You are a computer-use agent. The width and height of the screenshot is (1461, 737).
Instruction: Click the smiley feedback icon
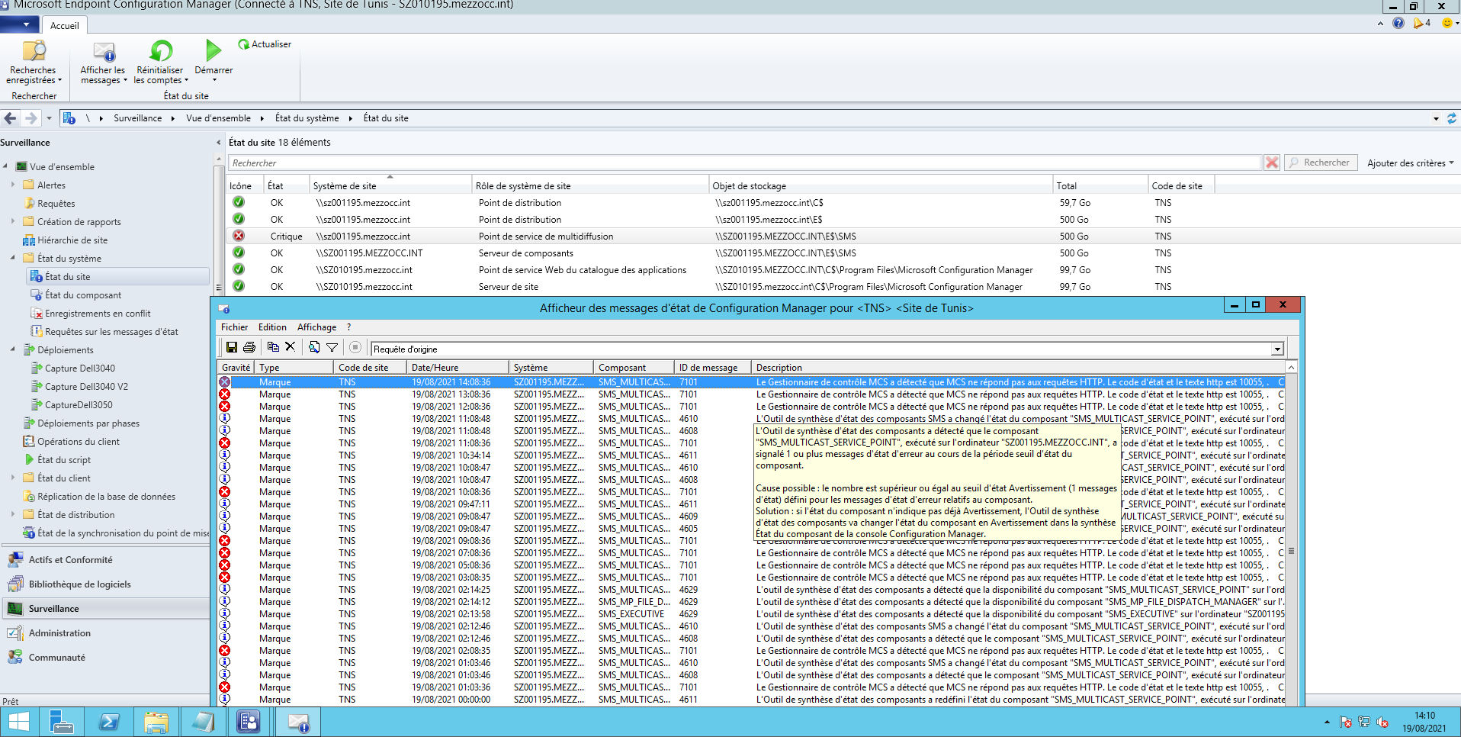click(x=1447, y=23)
